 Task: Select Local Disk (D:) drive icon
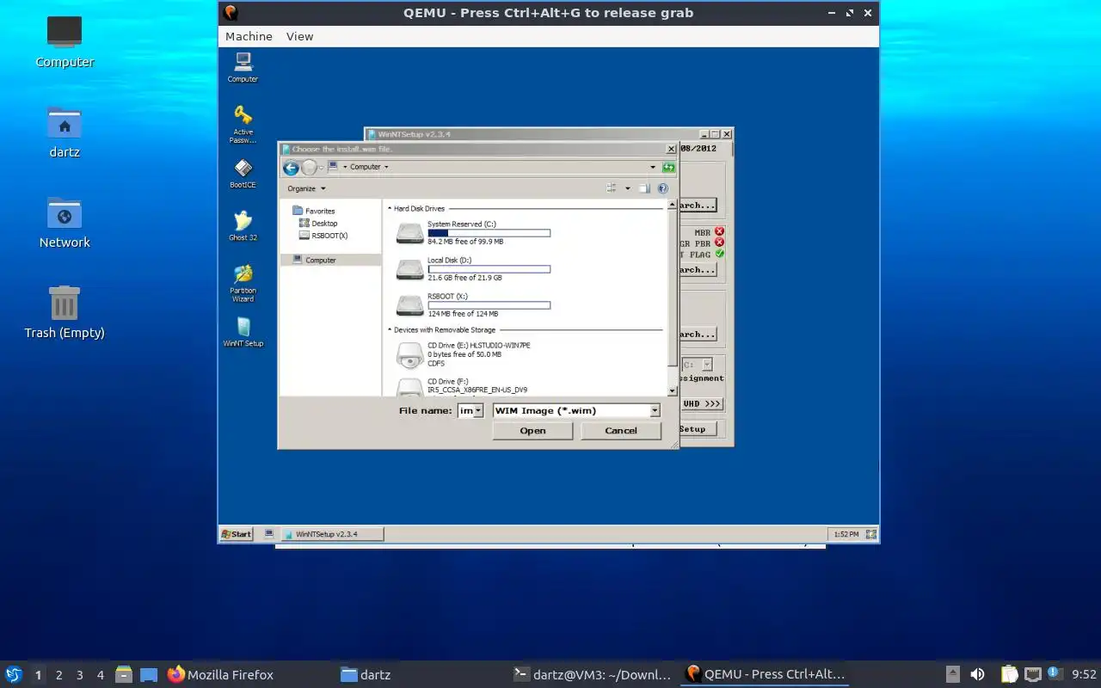(409, 269)
